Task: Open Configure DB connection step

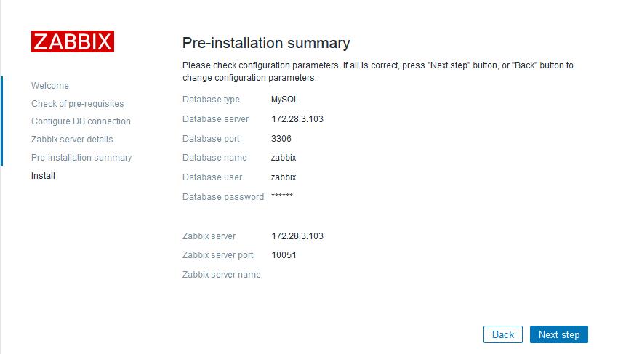Action: click(81, 121)
